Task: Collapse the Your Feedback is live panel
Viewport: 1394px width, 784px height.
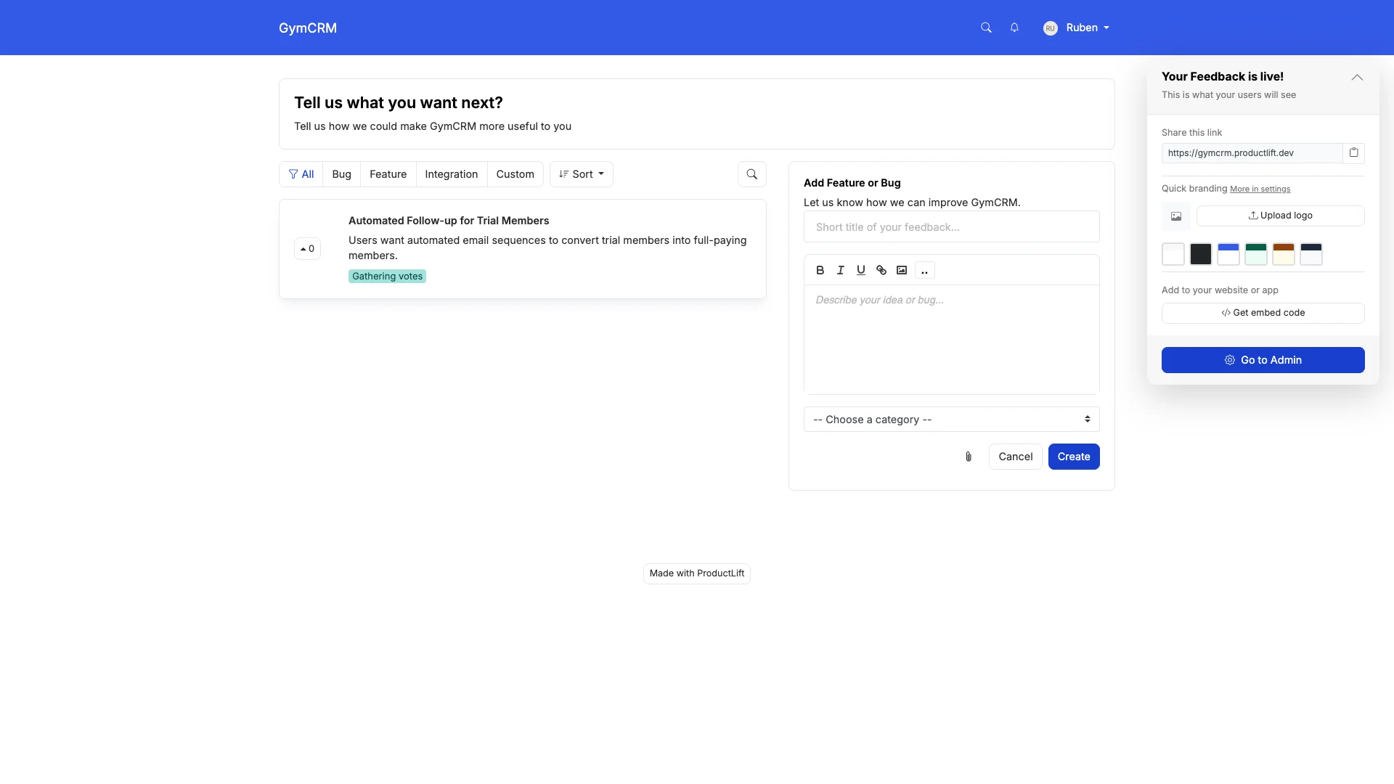Action: [x=1356, y=77]
